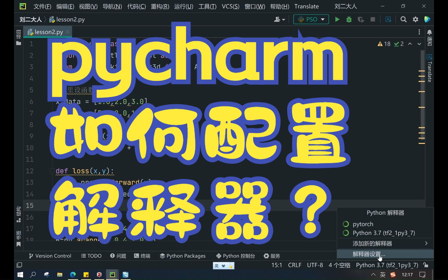Image resolution: width=448 pixels, height=280 pixels.
Task: Open the 重构(R) menu
Action: [x=160, y=6]
